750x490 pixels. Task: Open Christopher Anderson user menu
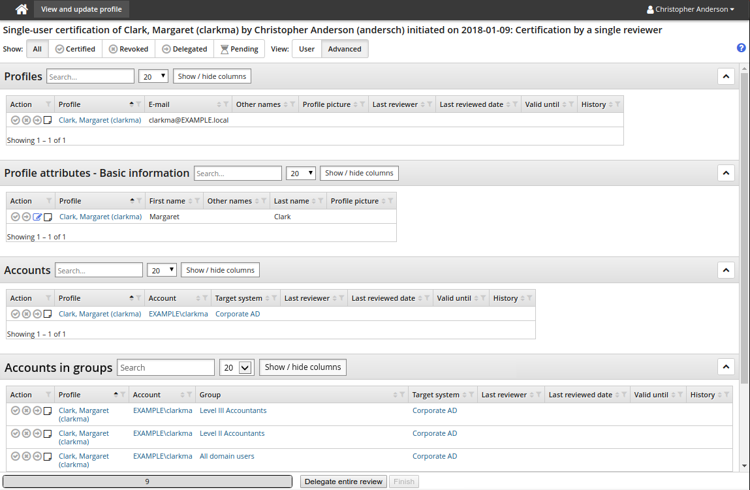click(x=690, y=10)
